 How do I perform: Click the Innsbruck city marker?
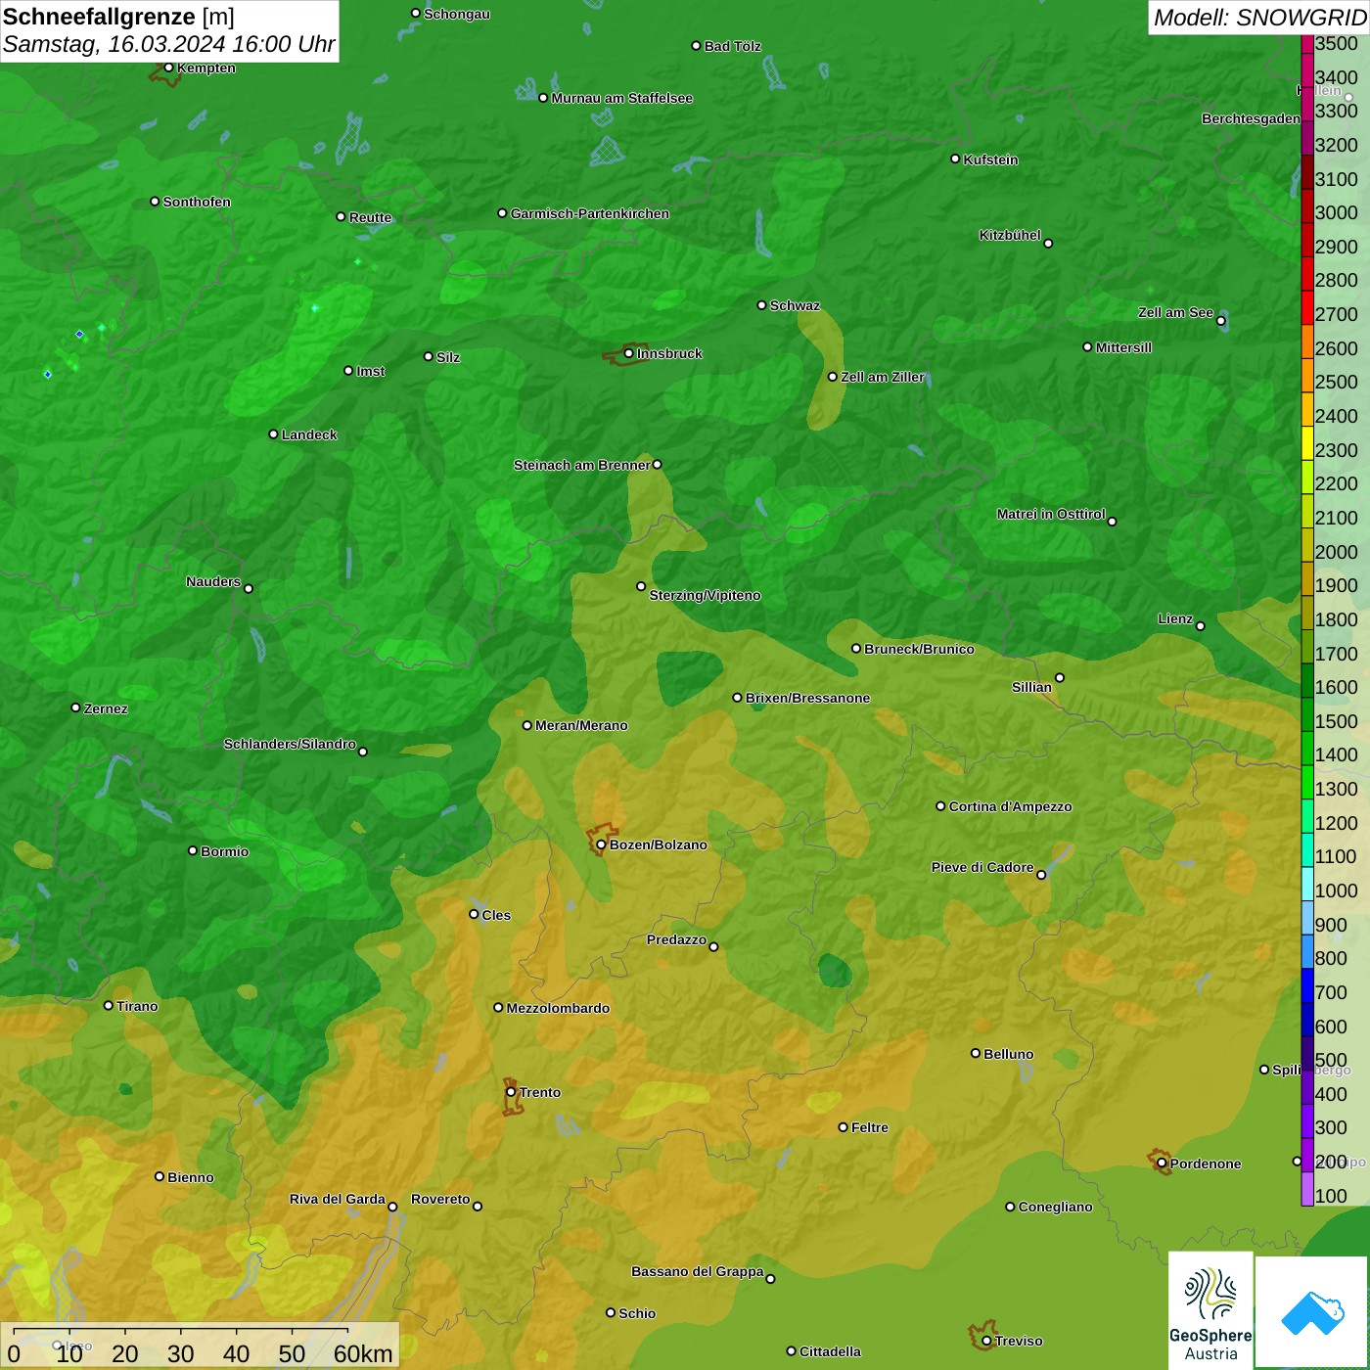[x=628, y=353]
